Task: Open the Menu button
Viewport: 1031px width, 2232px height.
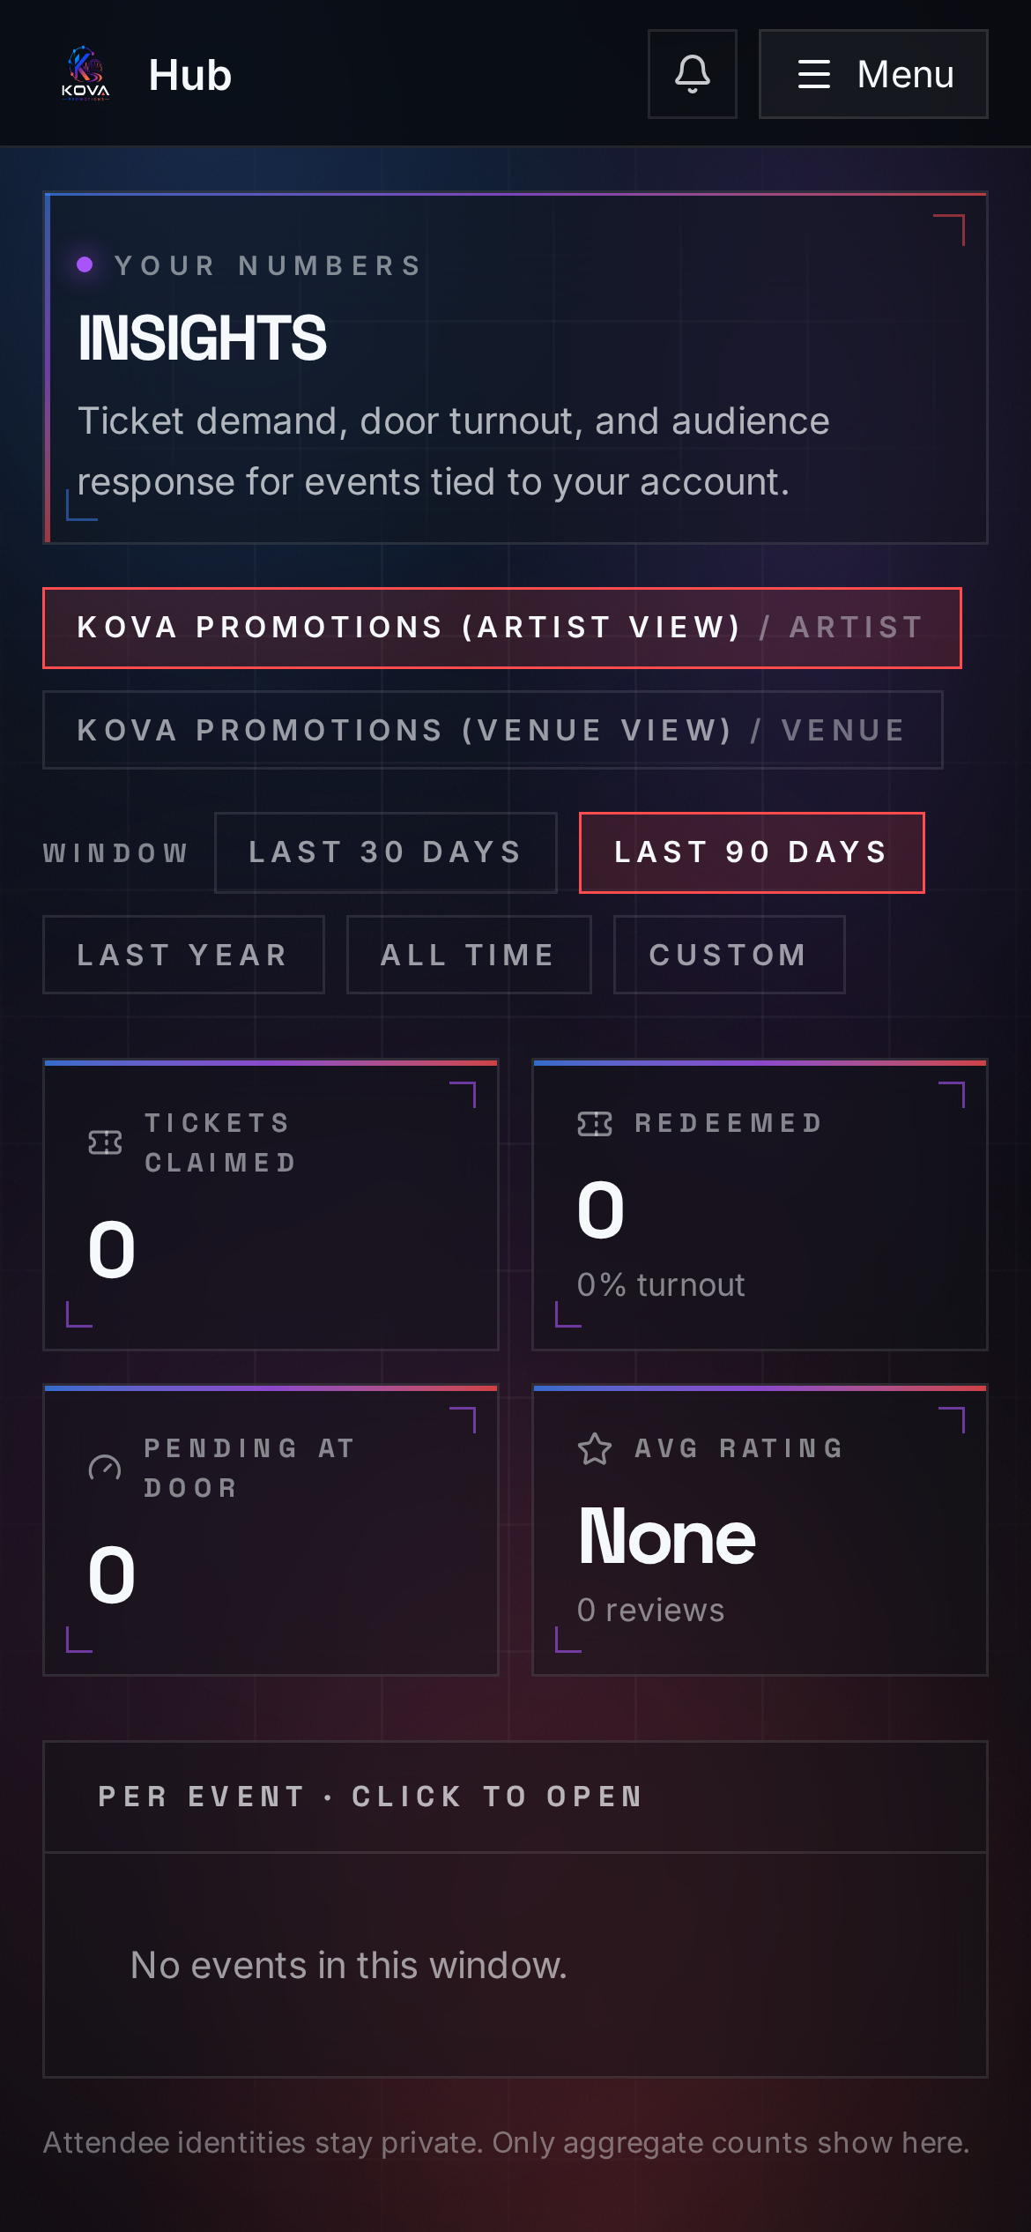Action: [873, 74]
